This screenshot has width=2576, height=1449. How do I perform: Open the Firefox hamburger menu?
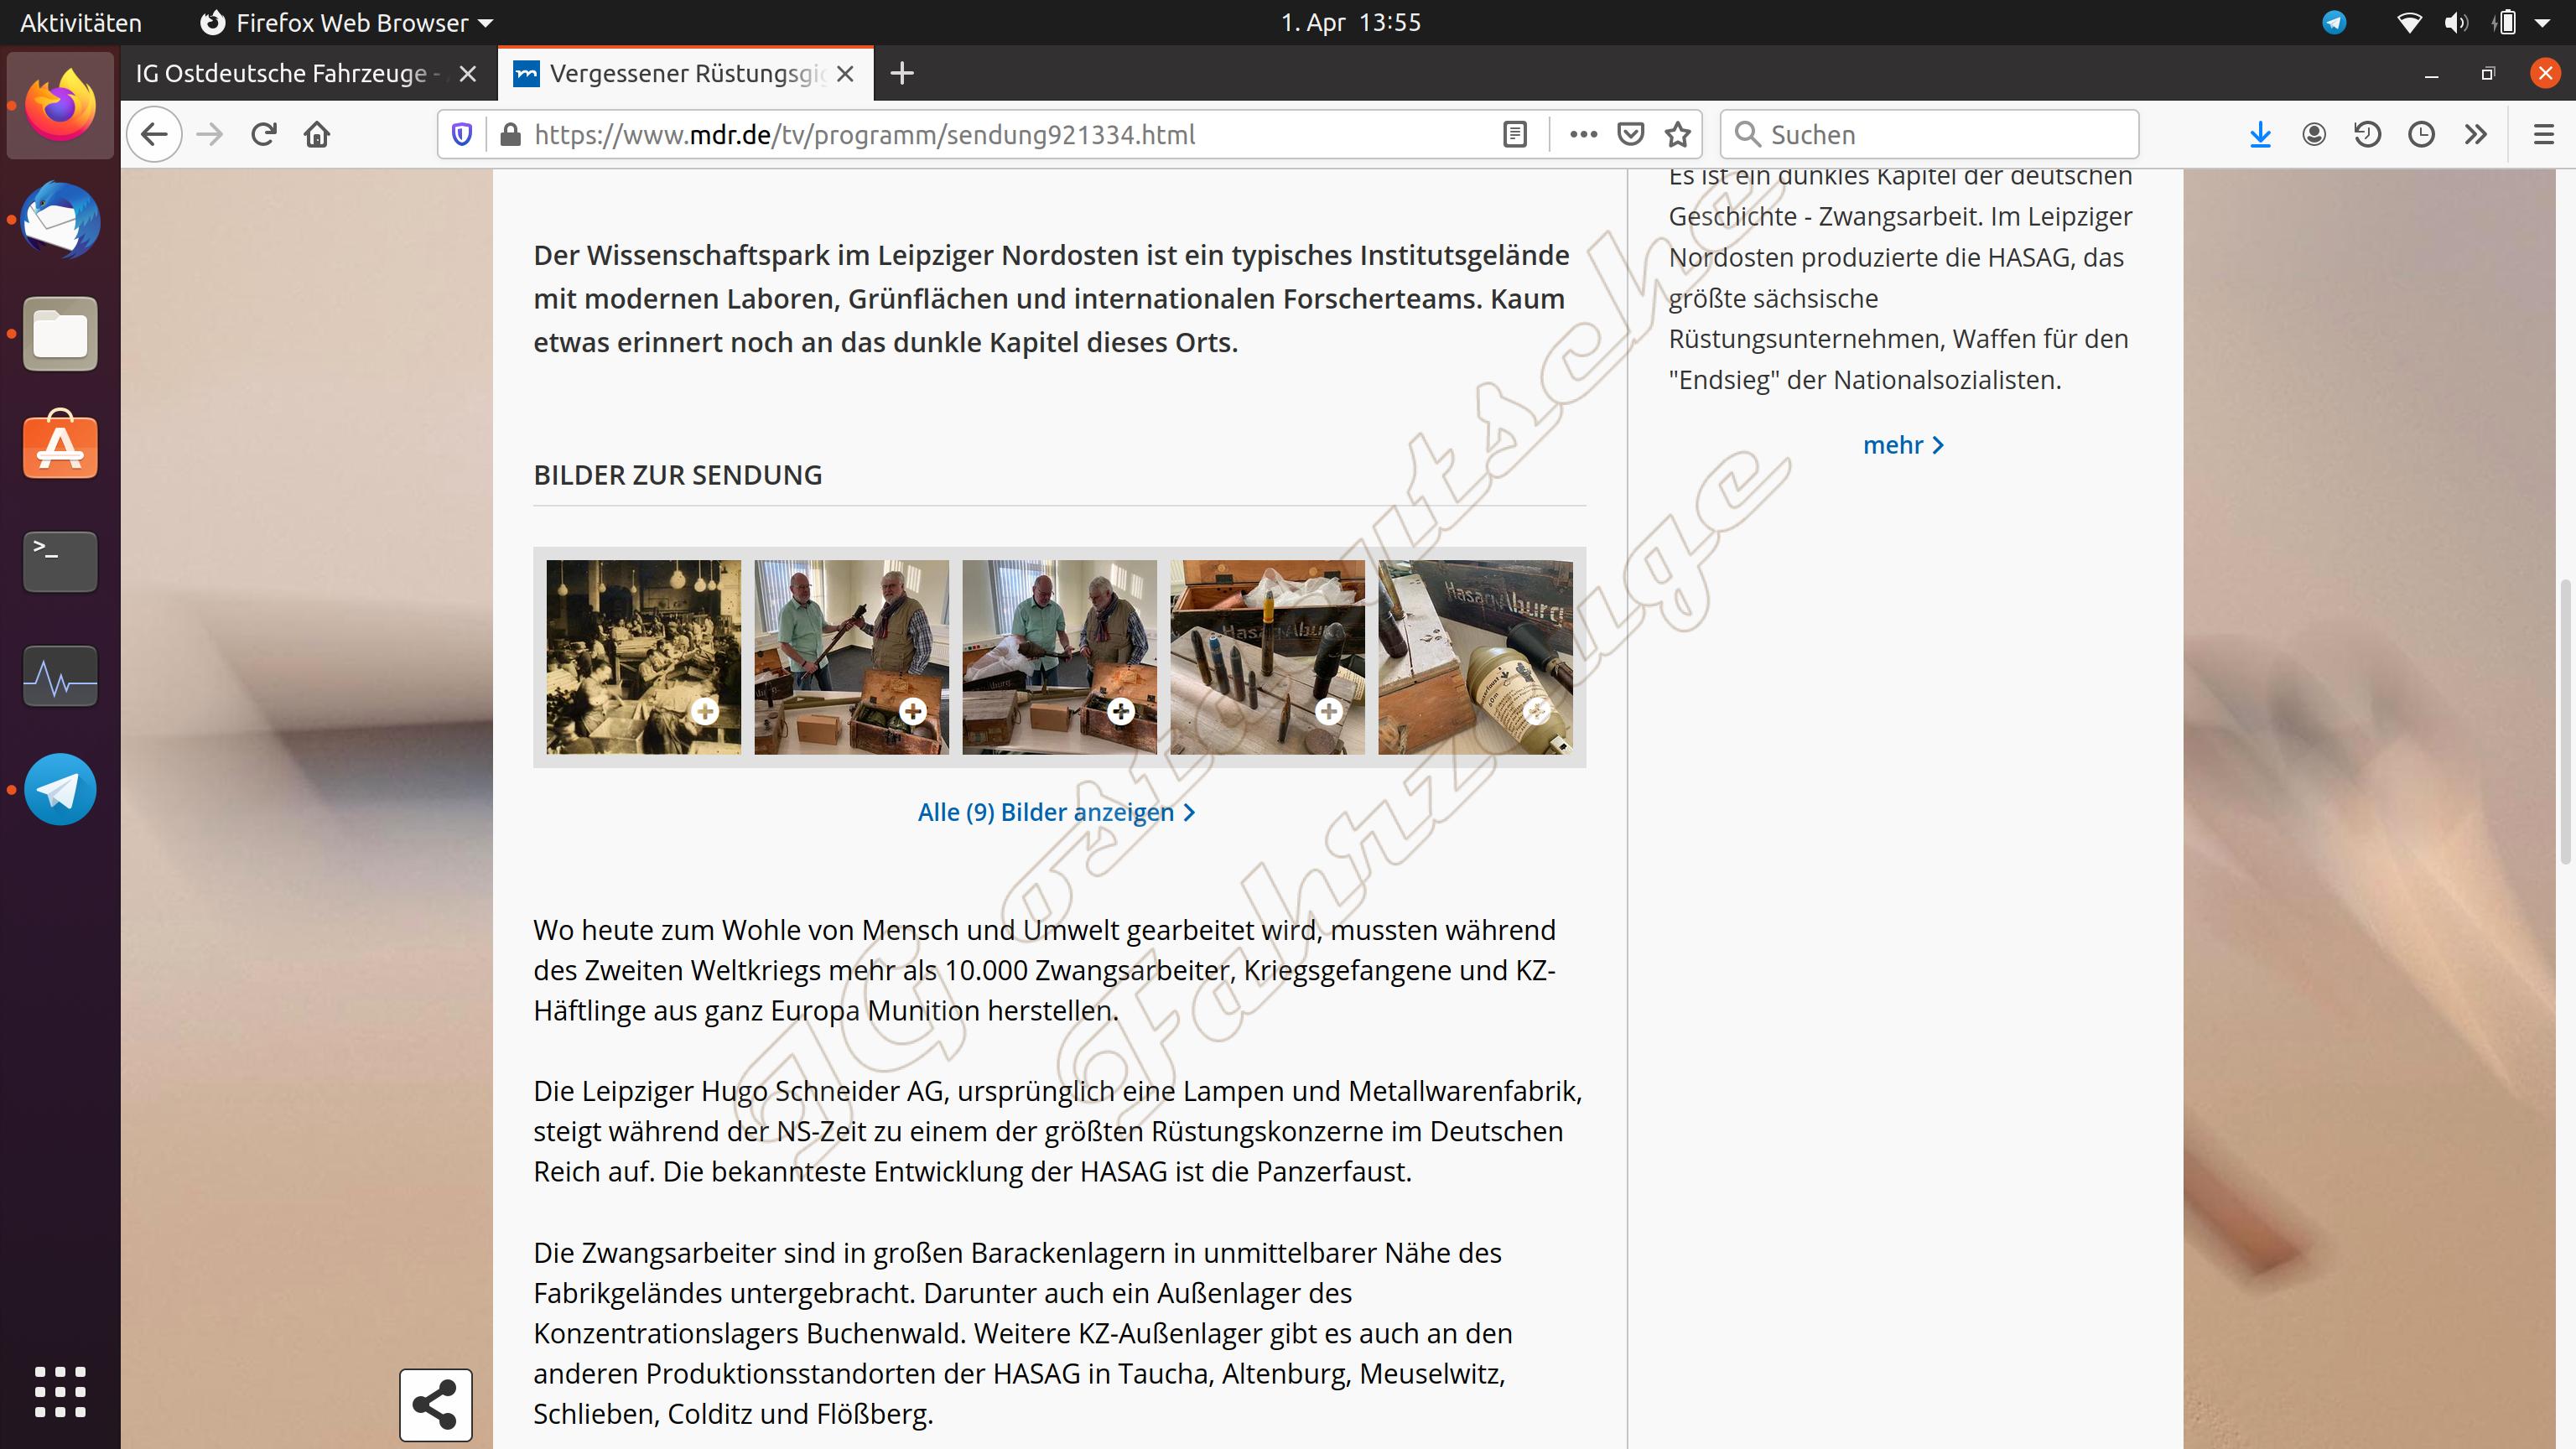[x=2543, y=134]
